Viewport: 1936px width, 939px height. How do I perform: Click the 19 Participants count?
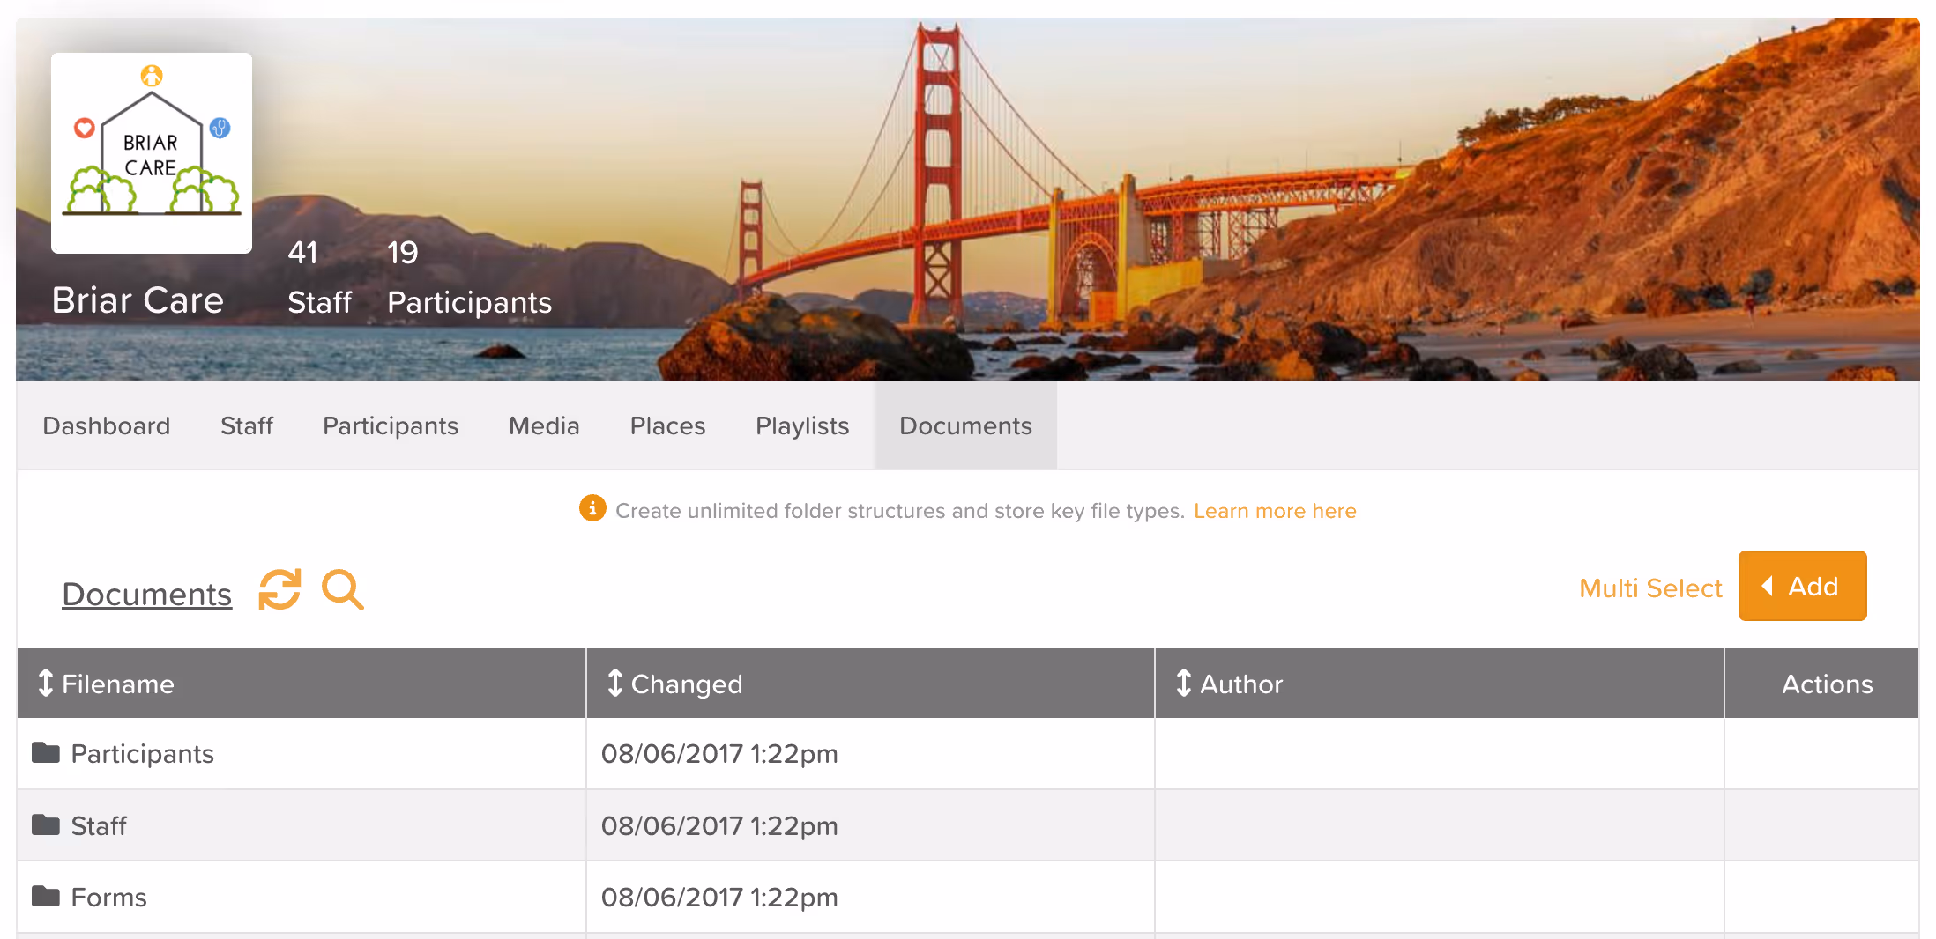[469, 277]
